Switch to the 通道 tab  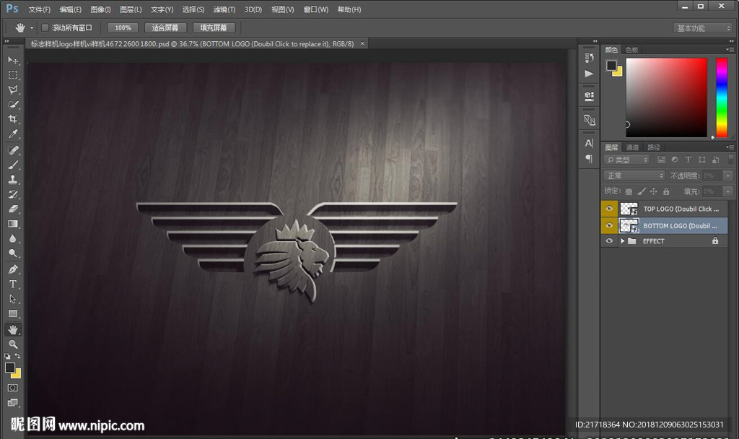coord(632,147)
